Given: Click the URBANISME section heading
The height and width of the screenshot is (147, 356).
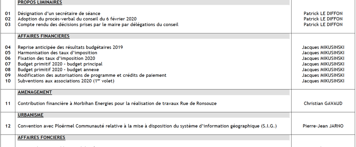Looking at the screenshot, I should tap(31, 115).
